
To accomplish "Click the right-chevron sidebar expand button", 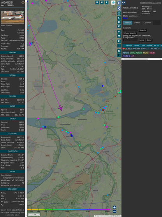I will (119, 3).
